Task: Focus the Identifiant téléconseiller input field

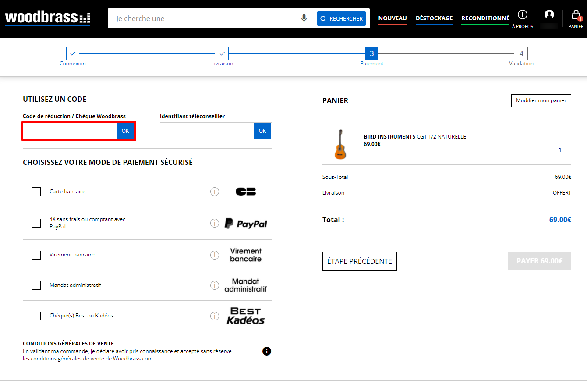Action: click(x=207, y=131)
